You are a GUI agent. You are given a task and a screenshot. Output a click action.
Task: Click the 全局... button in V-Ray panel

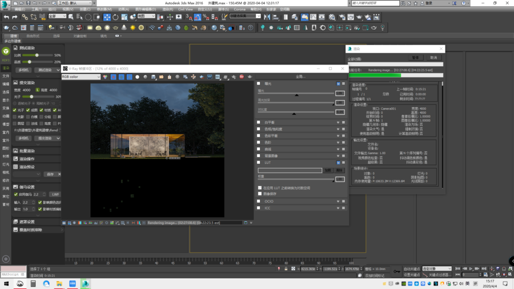[x=300, y=77]
